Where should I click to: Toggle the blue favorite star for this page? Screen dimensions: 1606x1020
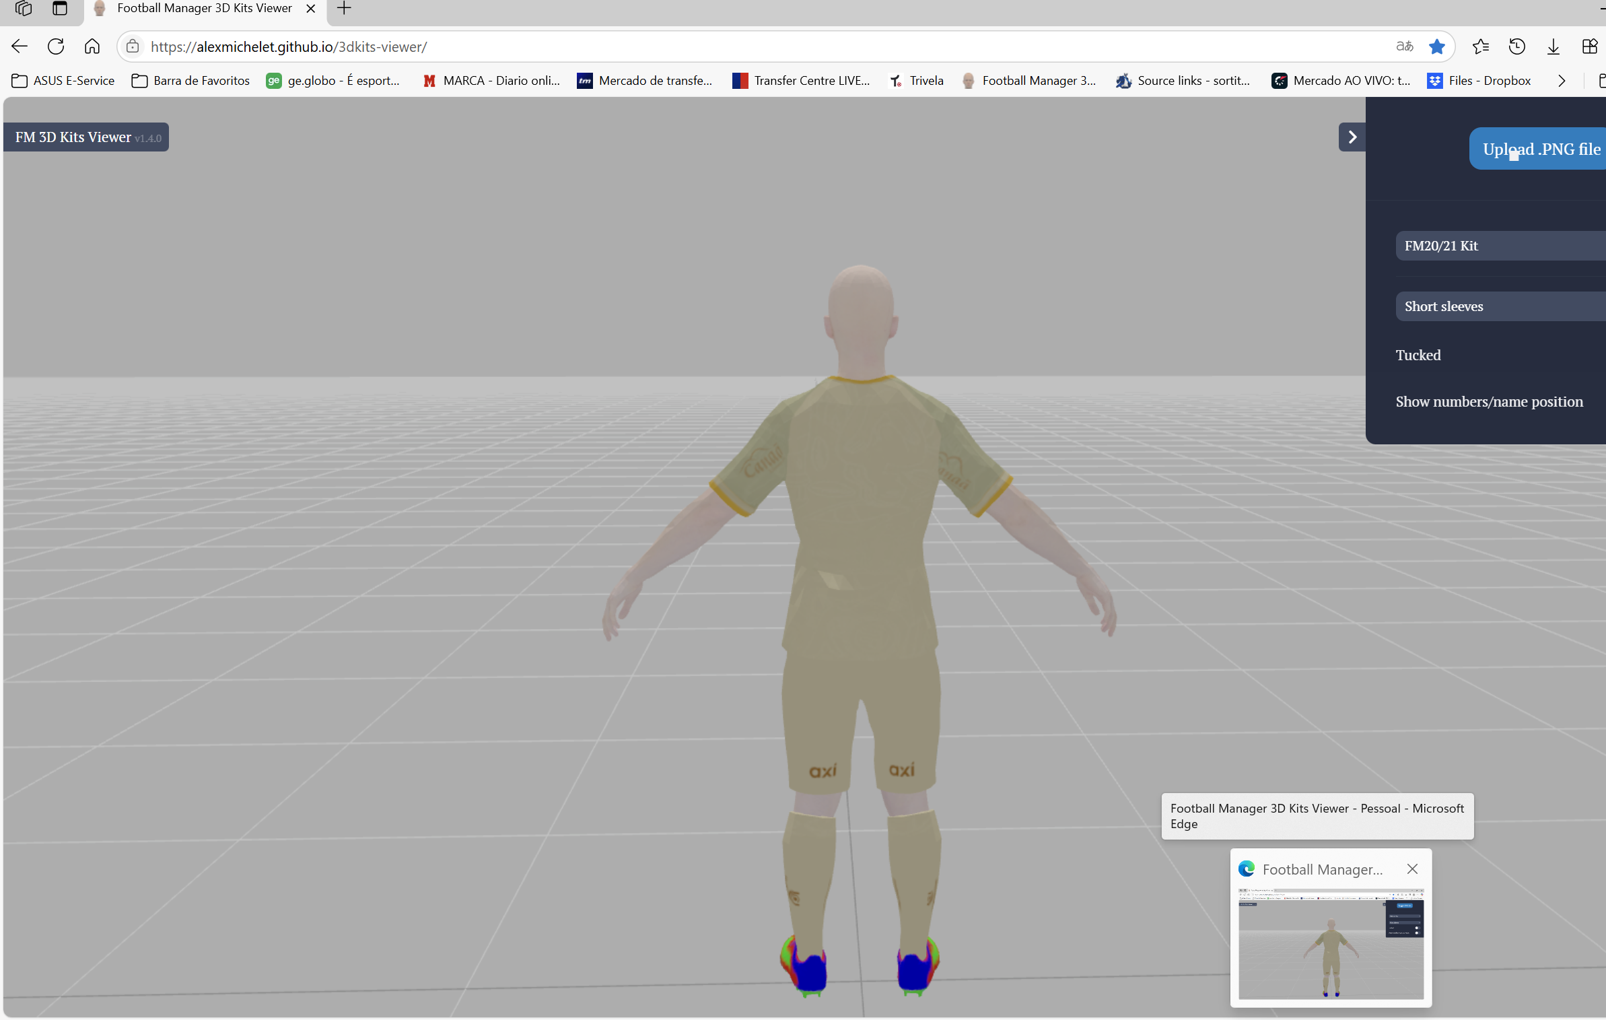(1436, 46)
